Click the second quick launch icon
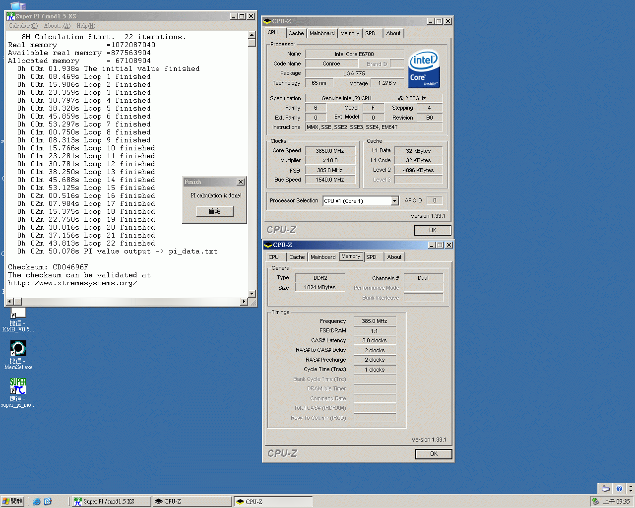The width and height of the screenshot is (635, 508). point(48,502)
